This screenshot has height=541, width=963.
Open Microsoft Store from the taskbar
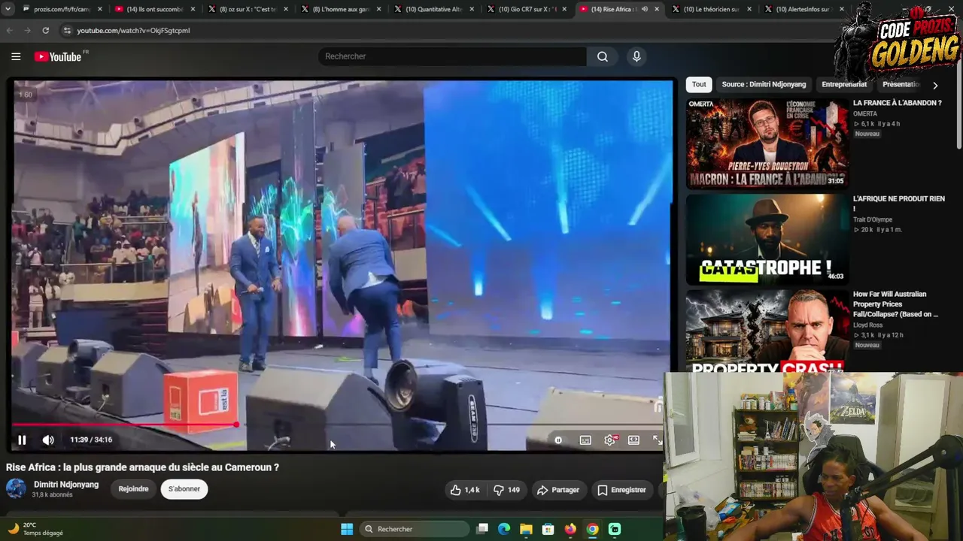pos(548,529)
